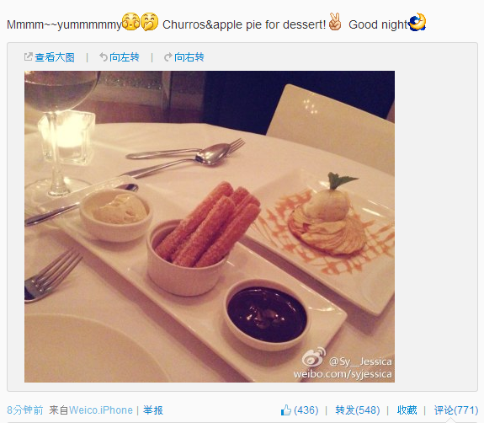Rotate image left with 向左转

[x=125, y=57]
